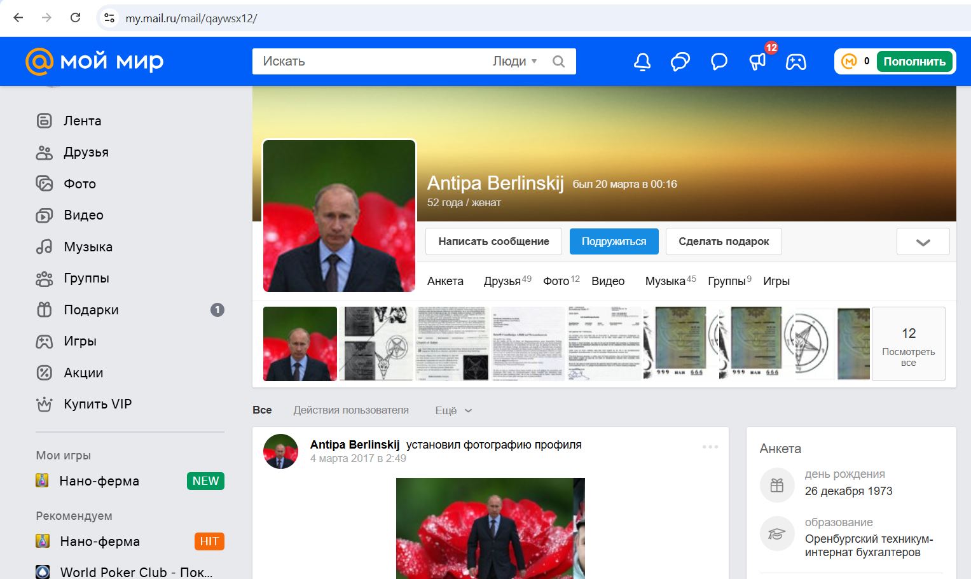Open the Мой Мир logo home link
The height and width of the screenshot is (579, 971).
tap(95, 61)
